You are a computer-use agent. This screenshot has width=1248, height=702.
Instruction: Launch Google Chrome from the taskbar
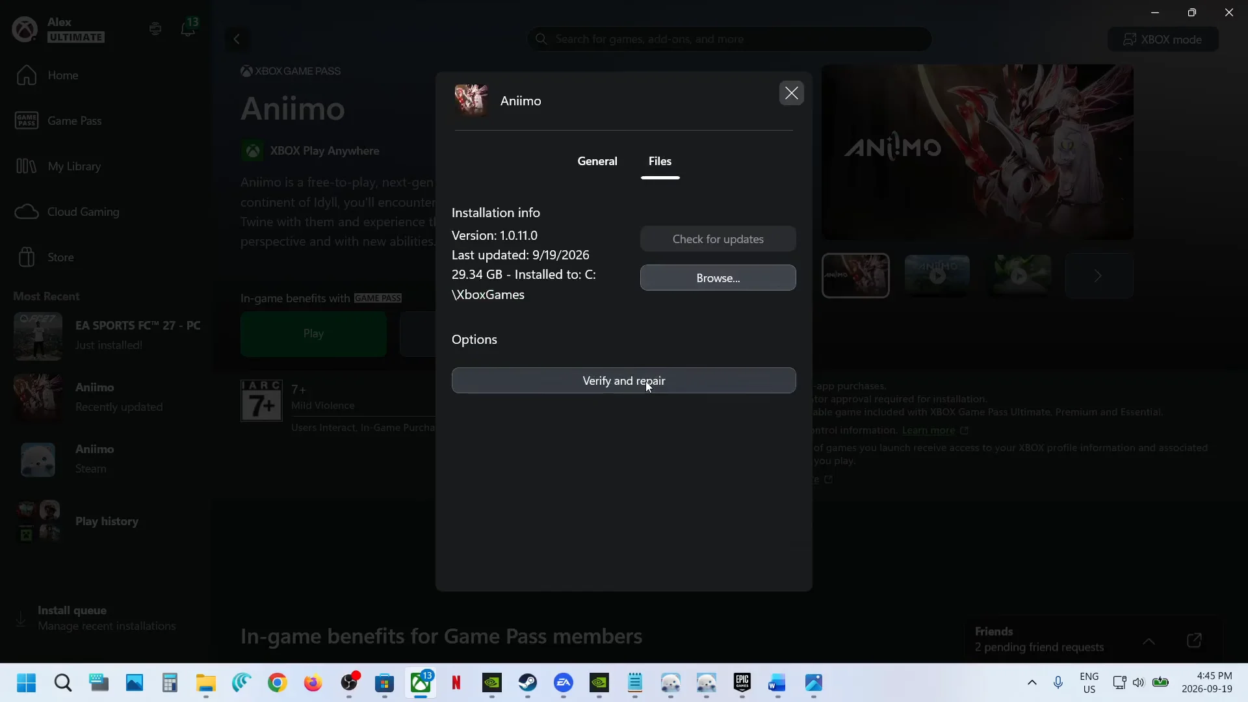278,683
